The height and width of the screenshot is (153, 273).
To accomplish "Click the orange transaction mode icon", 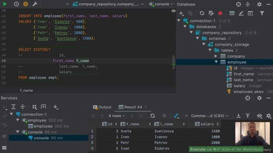I will [x=26, y=4].
